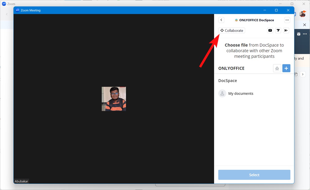310x190 pixels.
Task: Expand the right-pointing chevron near the calendar icon
Action: click(303, 74)
